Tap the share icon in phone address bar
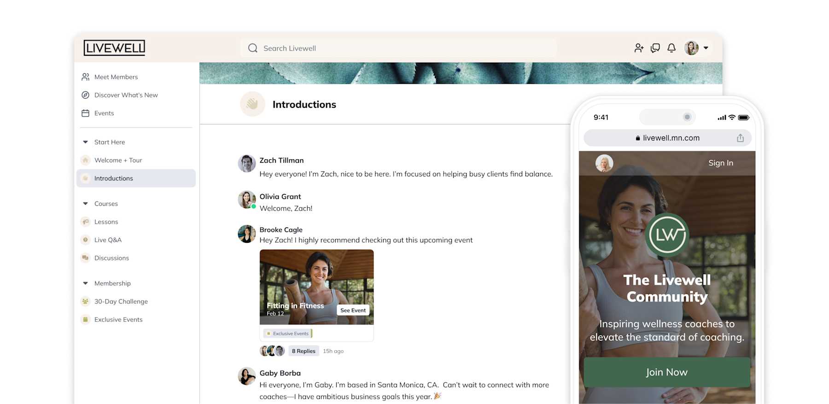 click(x=740, y=138)
